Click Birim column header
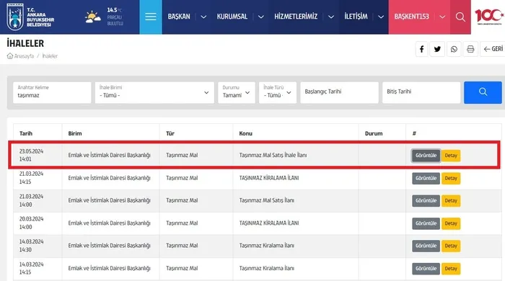Viewport: 505px width, 281px height. [75, 133]
